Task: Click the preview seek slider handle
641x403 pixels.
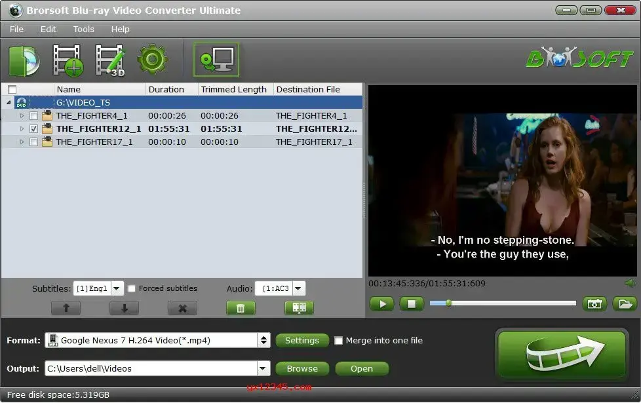Action: click(x=448, y=303)
